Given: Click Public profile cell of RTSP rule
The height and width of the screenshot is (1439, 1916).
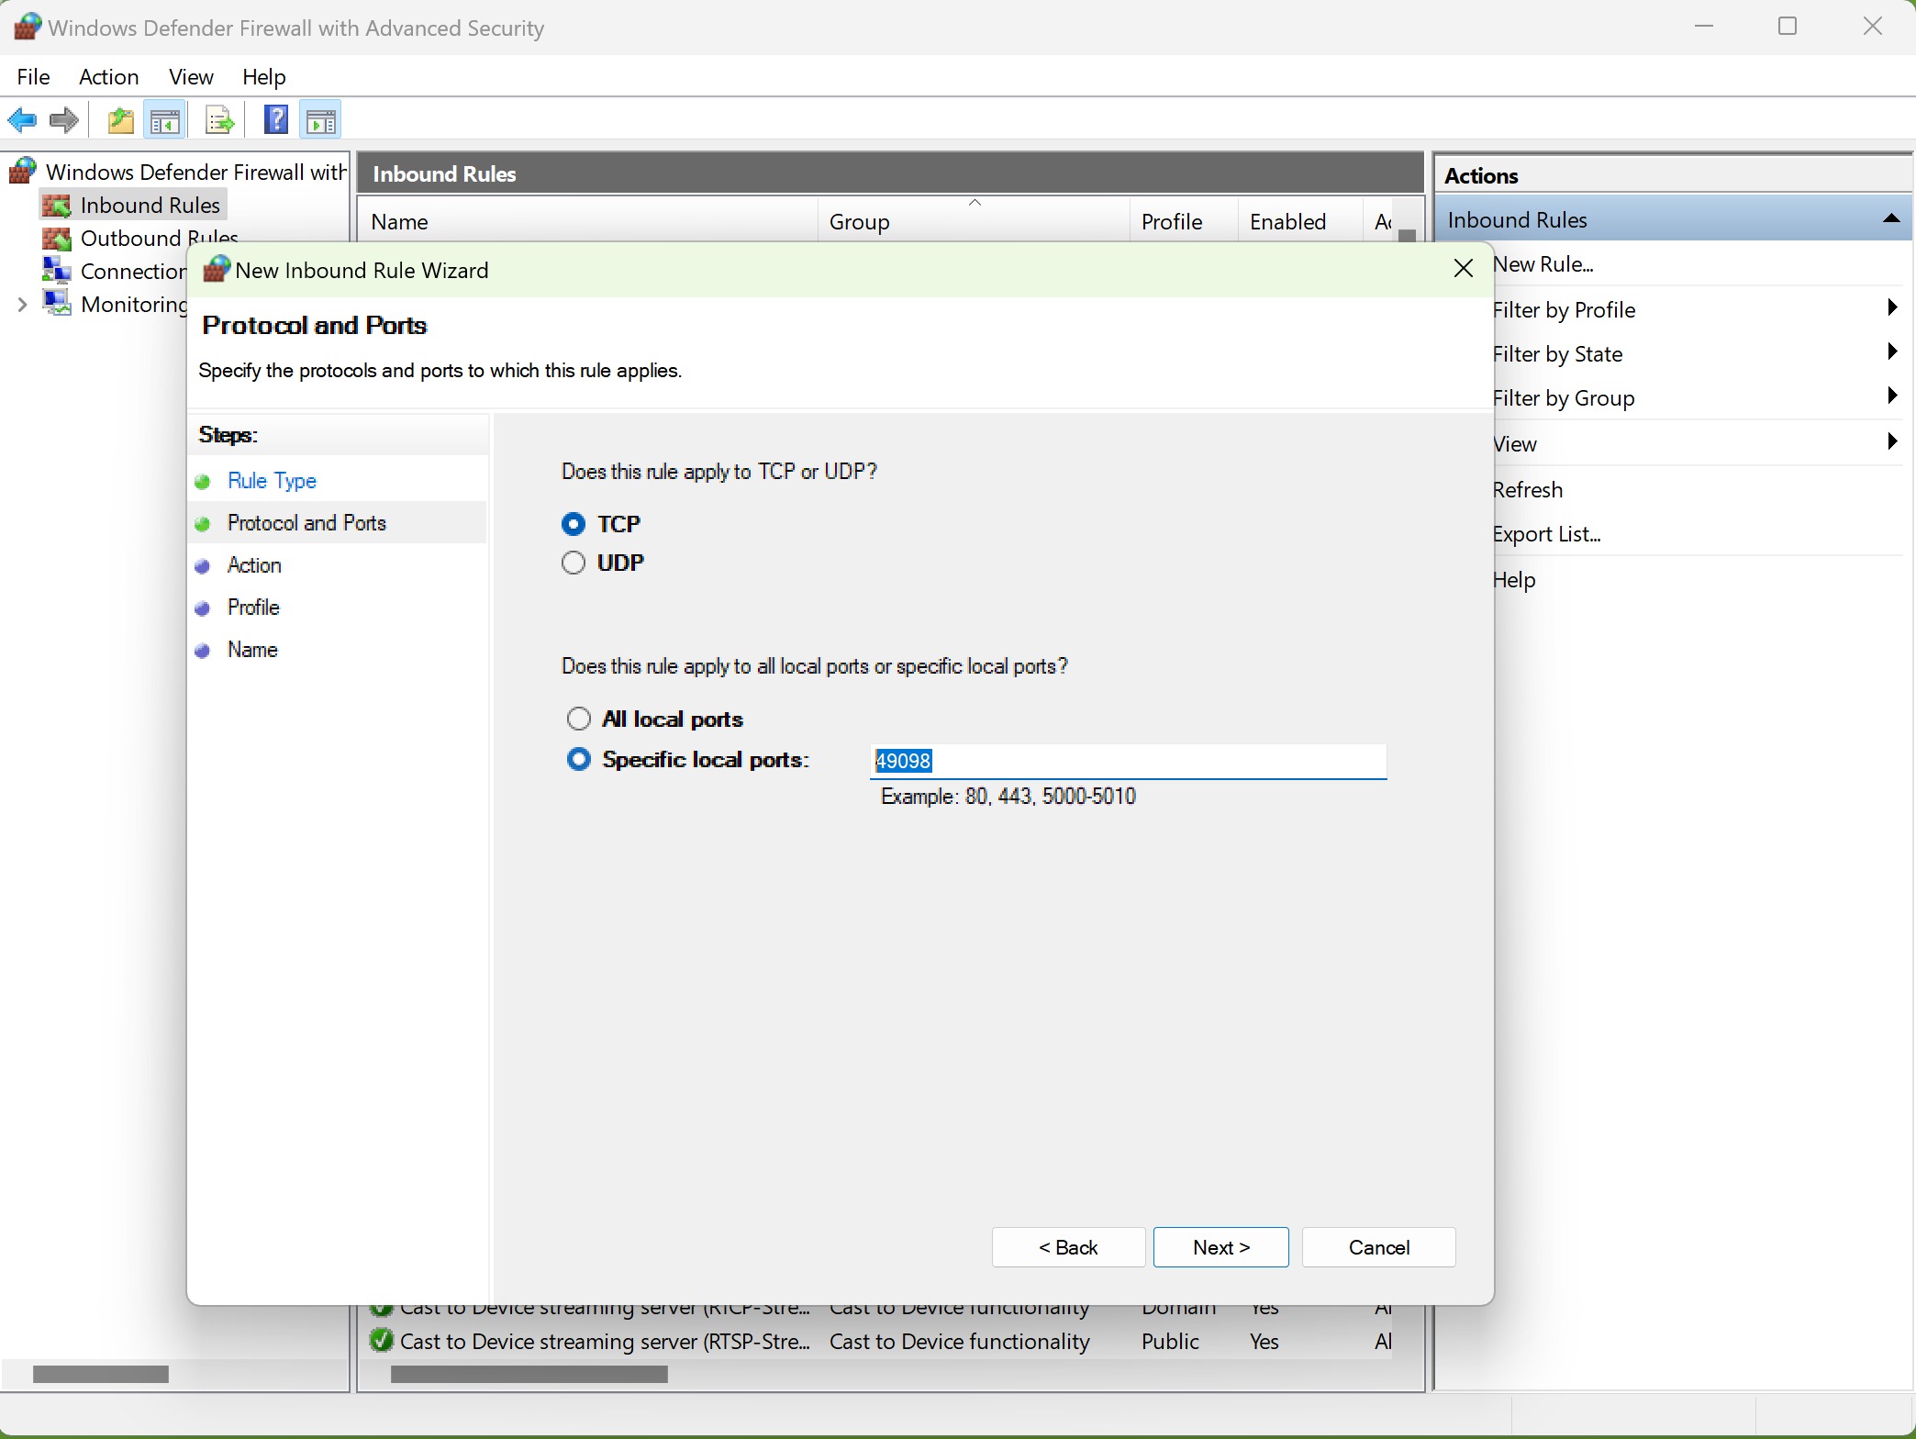Looking at the screenshot, I should [x=1170, y=1341].
